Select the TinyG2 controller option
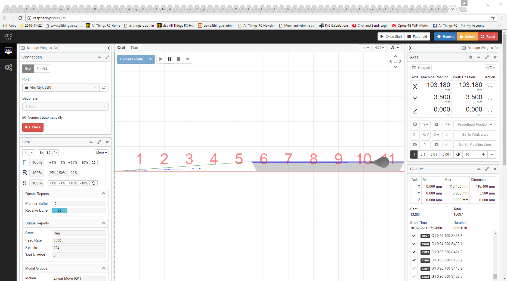 pyautogui.click(x=42, y=69)
